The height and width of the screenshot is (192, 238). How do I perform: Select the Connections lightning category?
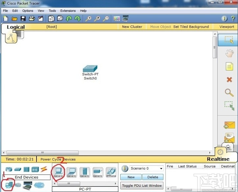tap(44, 169)
